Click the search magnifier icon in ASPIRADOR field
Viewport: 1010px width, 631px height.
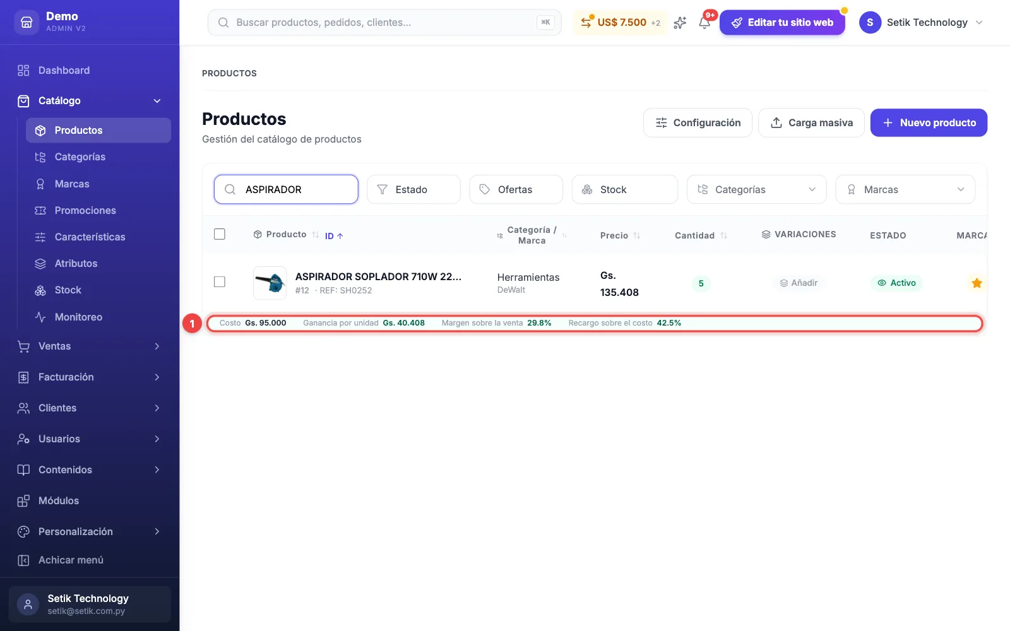point(230,189)
